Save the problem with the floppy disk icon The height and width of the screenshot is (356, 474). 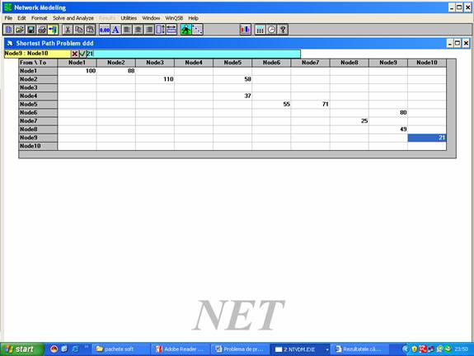point(31,30)
